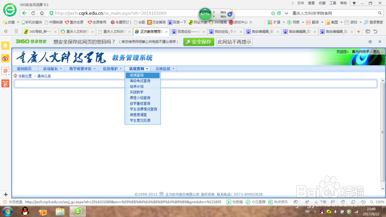
Task: Click tab list left arrow
Action: (6, 31)
